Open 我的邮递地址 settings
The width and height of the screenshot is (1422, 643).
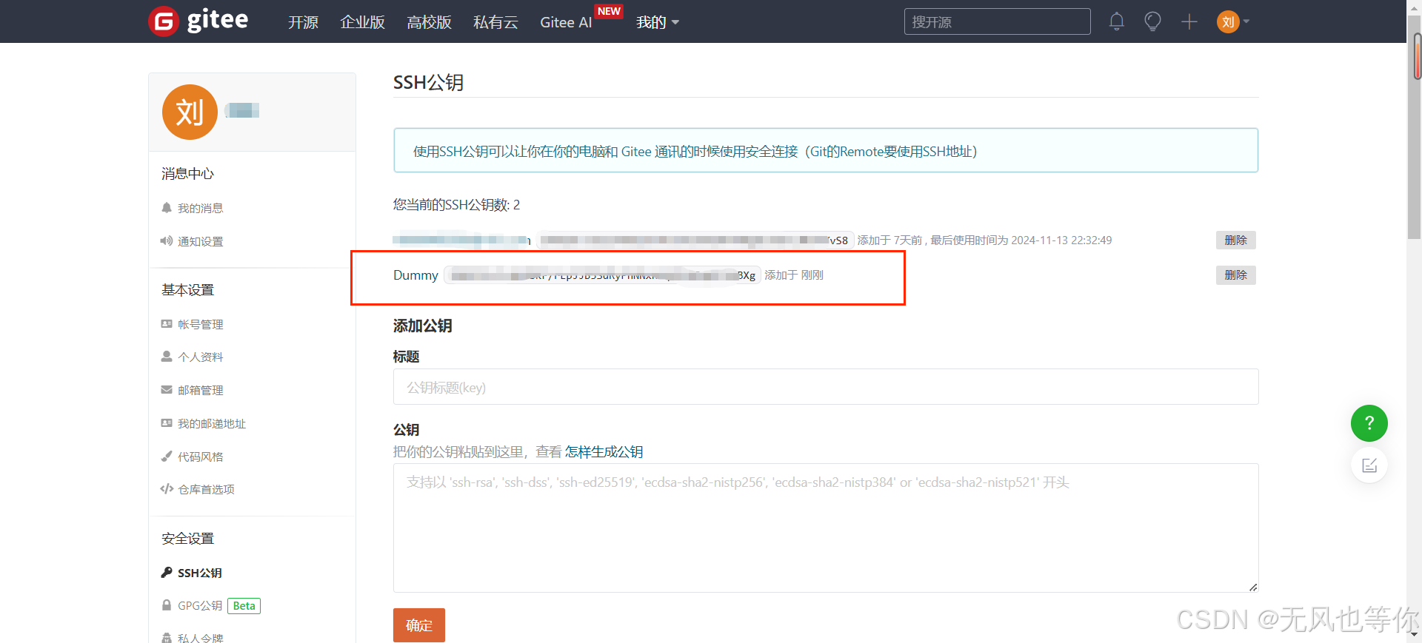click(211, 423)
